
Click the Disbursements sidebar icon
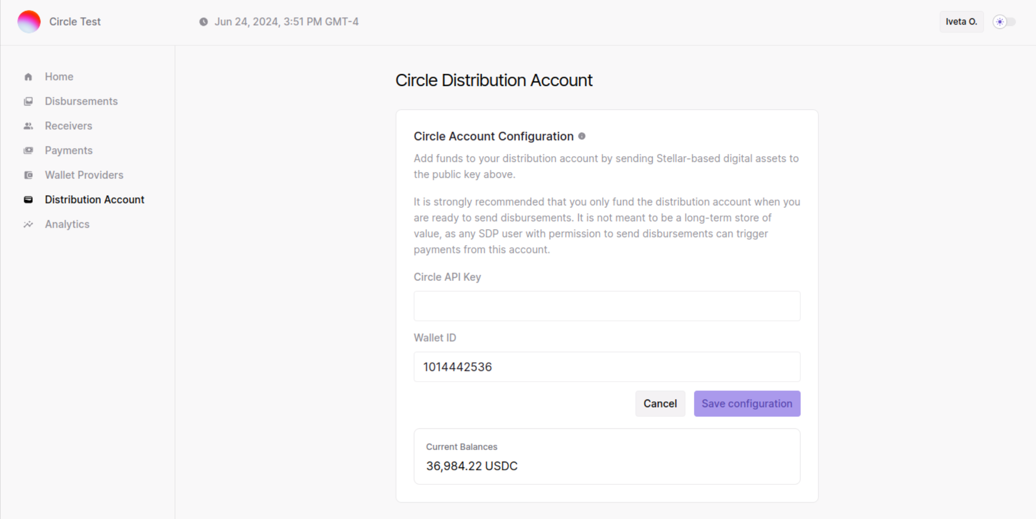28,101
